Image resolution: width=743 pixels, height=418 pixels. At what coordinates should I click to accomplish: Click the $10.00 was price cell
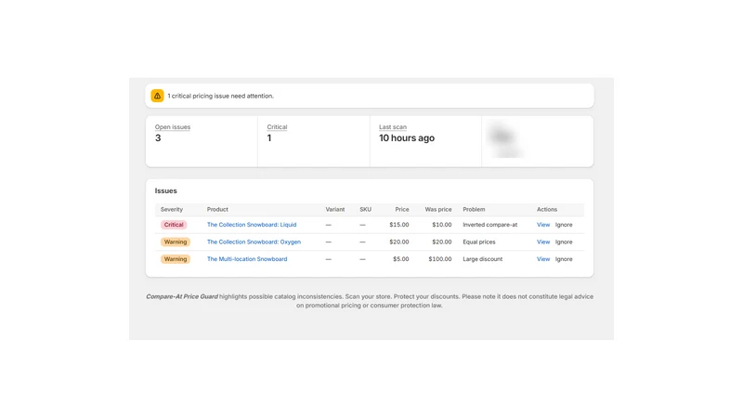(x=442, y=225)
